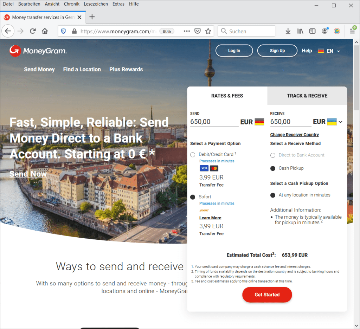Image resolution: width=360 pixels, height=329 pixels.
Task: Open the Firefox account avatar icon
Action: [324, 31]
